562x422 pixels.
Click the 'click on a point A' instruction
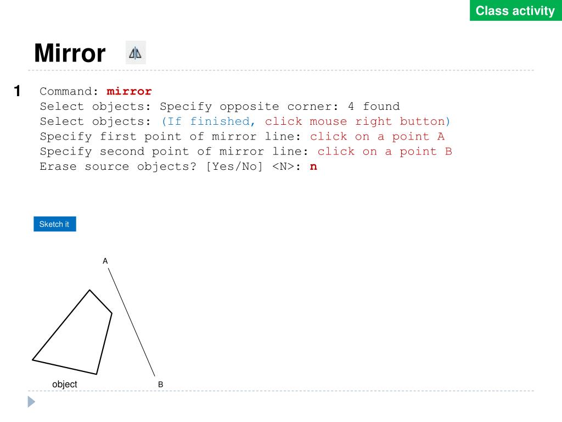[x=377, y=136]
